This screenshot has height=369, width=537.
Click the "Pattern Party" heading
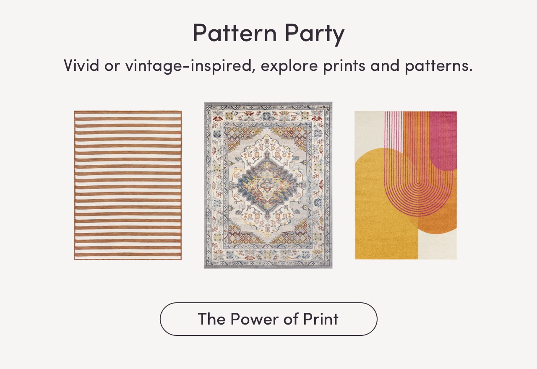point(268,34)
